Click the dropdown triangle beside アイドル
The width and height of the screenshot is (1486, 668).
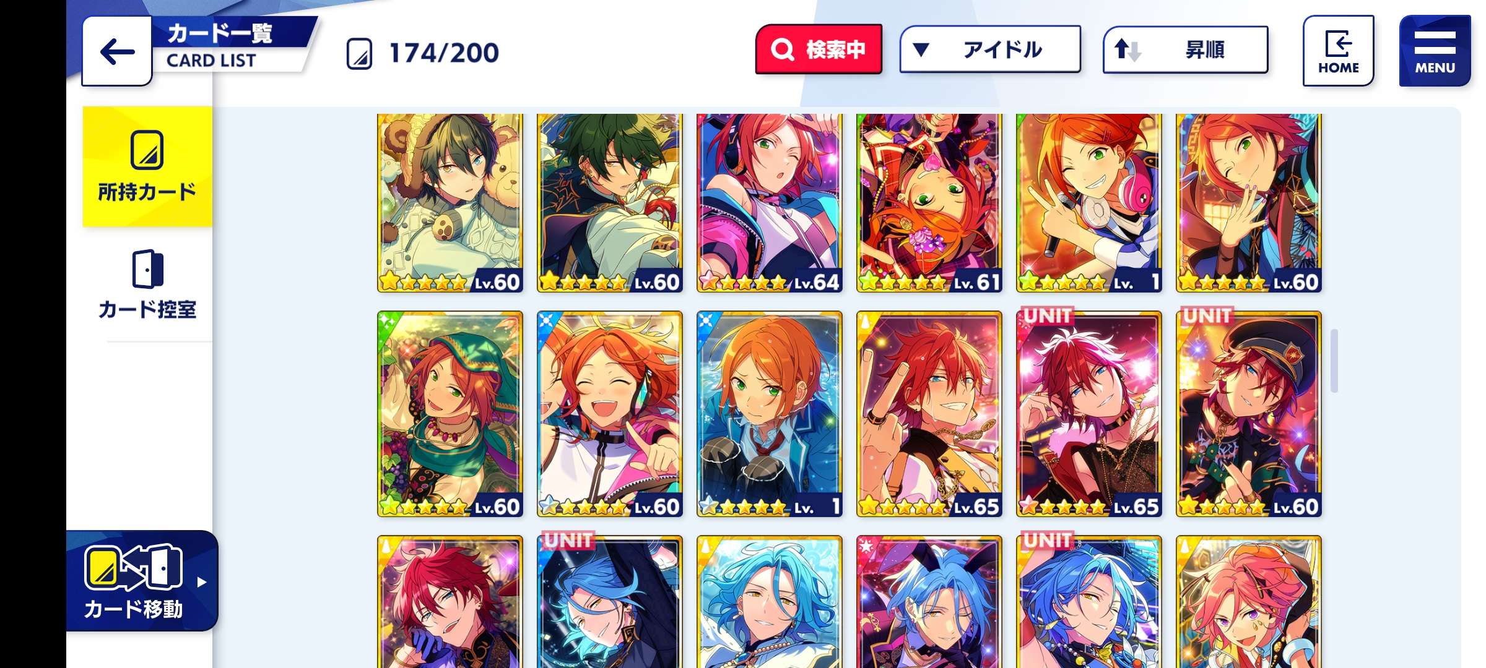click(921, 49)
